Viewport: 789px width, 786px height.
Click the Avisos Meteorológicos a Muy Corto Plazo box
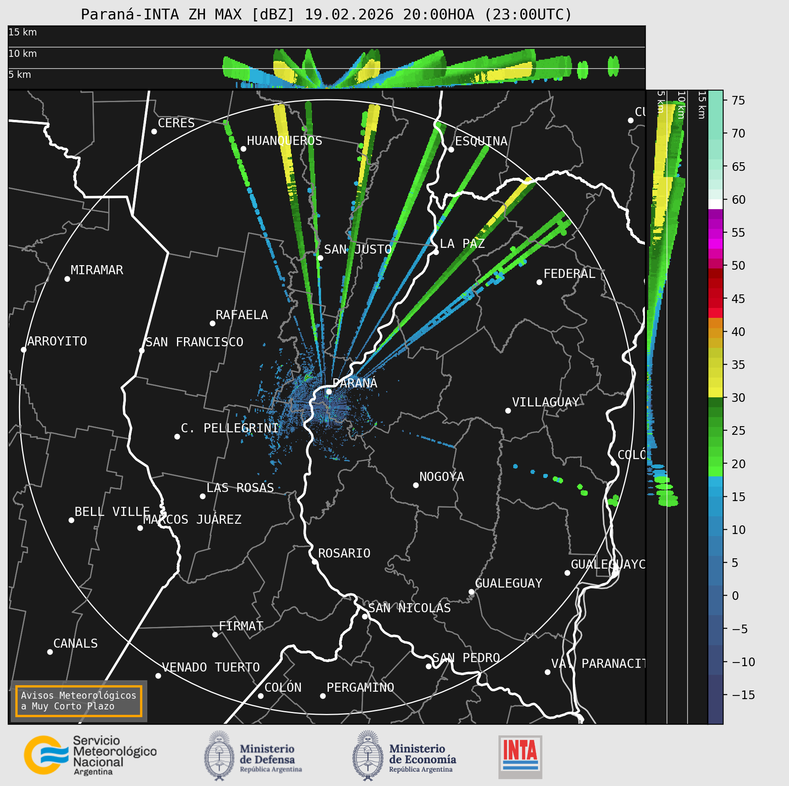(79, 701)
